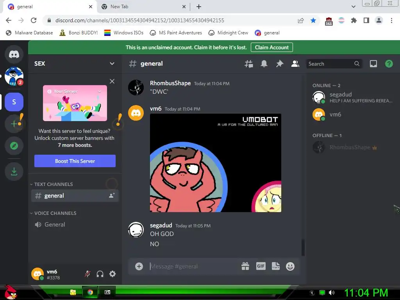This screenshot has width=400, height=300.
Task: Open Nitro gift icon in message bar
Action: 245,266
